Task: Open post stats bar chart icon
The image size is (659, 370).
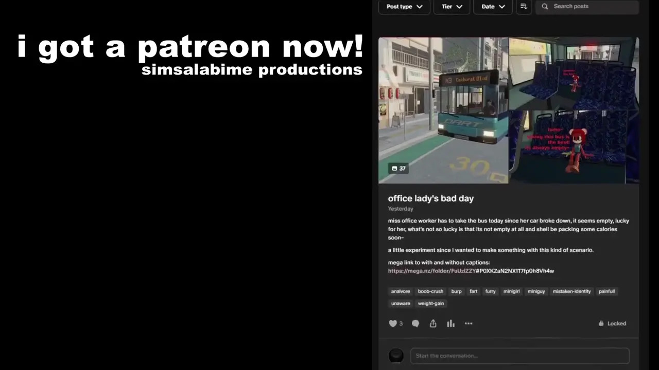Action: tap(450, 323)
